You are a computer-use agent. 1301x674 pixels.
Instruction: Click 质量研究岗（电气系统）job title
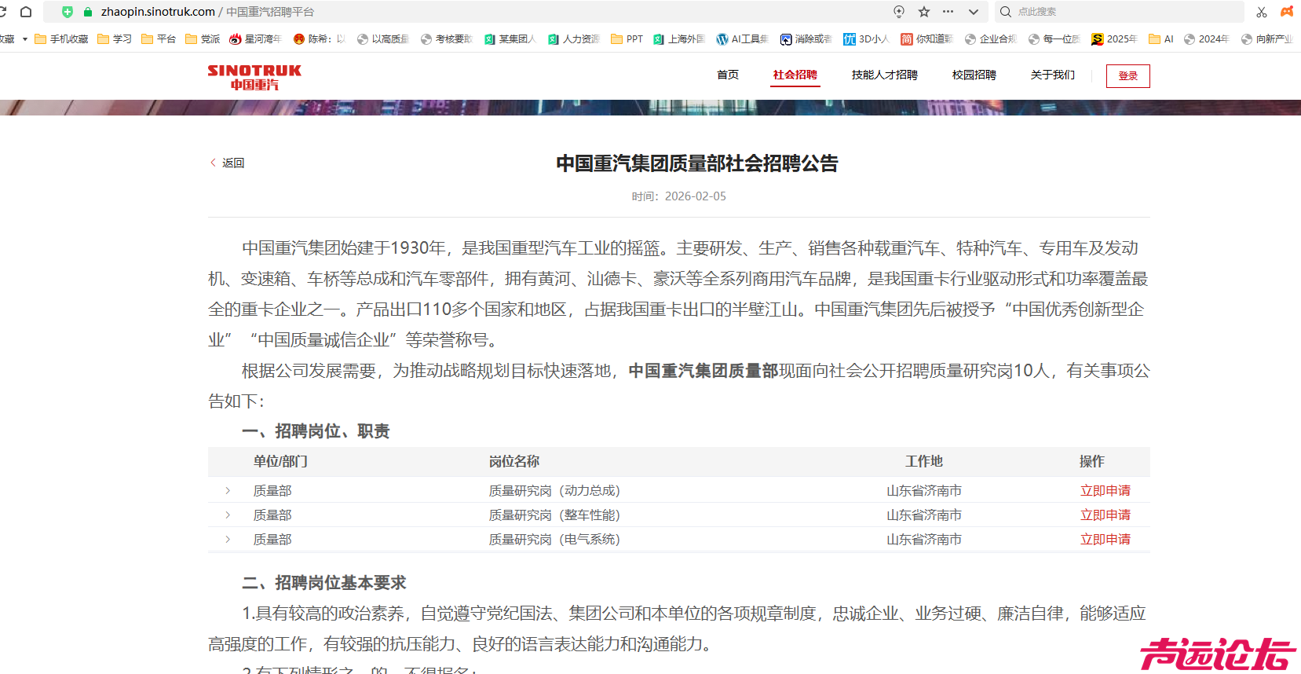pos(554,539)
